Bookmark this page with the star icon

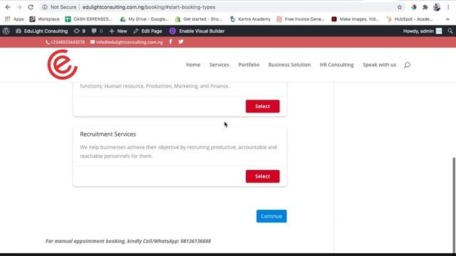400,7
